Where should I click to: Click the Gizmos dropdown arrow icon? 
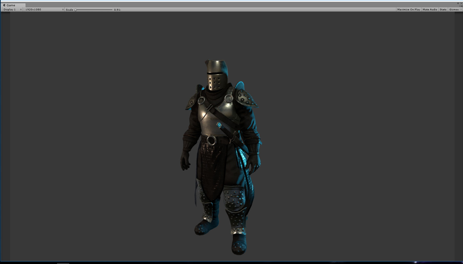[461, 9]
